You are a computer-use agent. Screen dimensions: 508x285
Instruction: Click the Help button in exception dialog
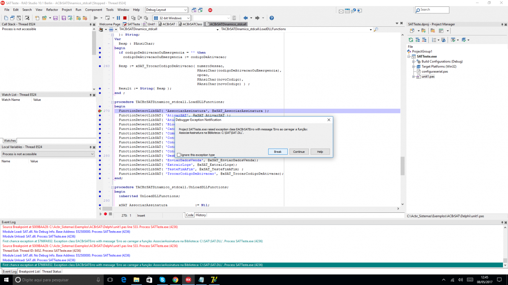320,152
